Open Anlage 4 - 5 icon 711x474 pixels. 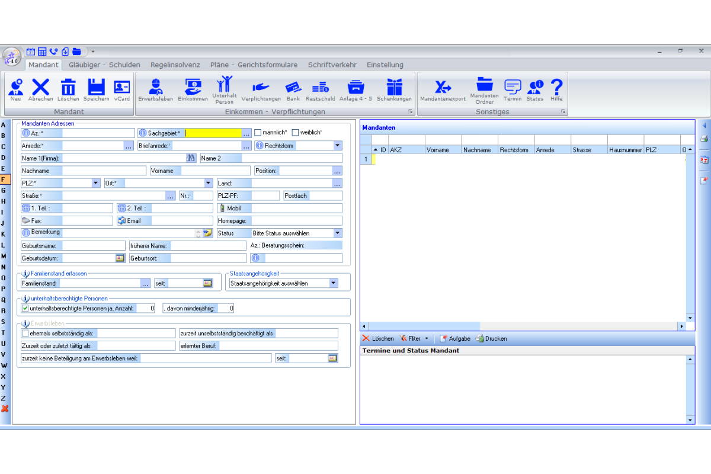pos(355,90)
